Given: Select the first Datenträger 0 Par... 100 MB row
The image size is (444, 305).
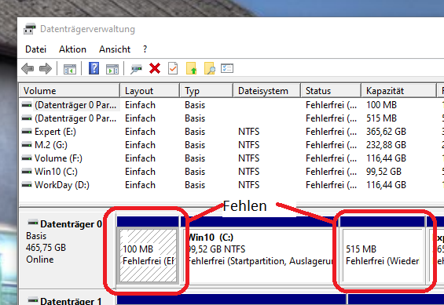Looking at the screenshot, I should (232, 105).
